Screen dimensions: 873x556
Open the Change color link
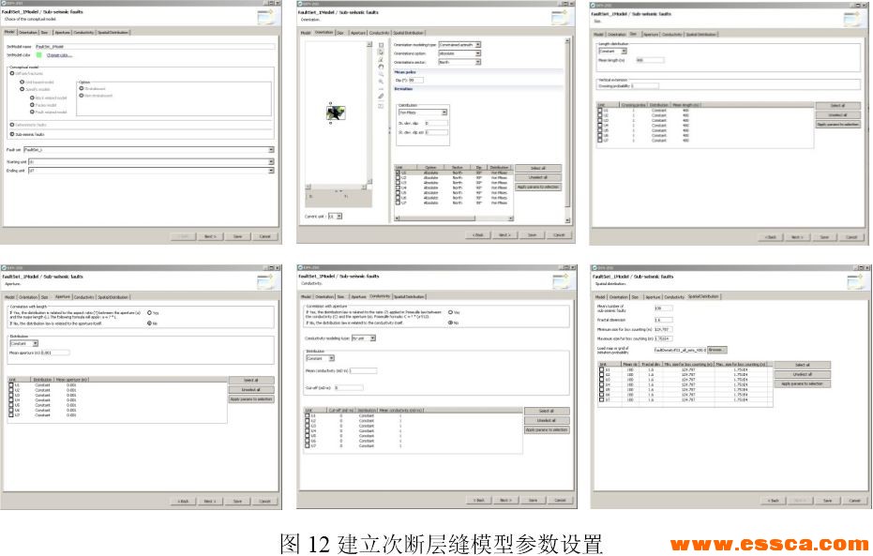59,55
